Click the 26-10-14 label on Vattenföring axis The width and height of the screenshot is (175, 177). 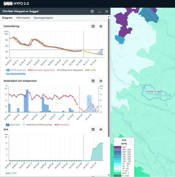94,63
